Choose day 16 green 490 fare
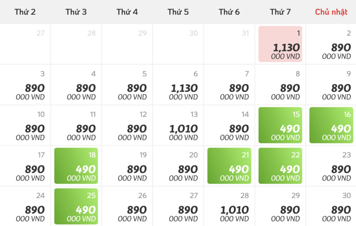The image size is (356, 226). click(331, 125)
